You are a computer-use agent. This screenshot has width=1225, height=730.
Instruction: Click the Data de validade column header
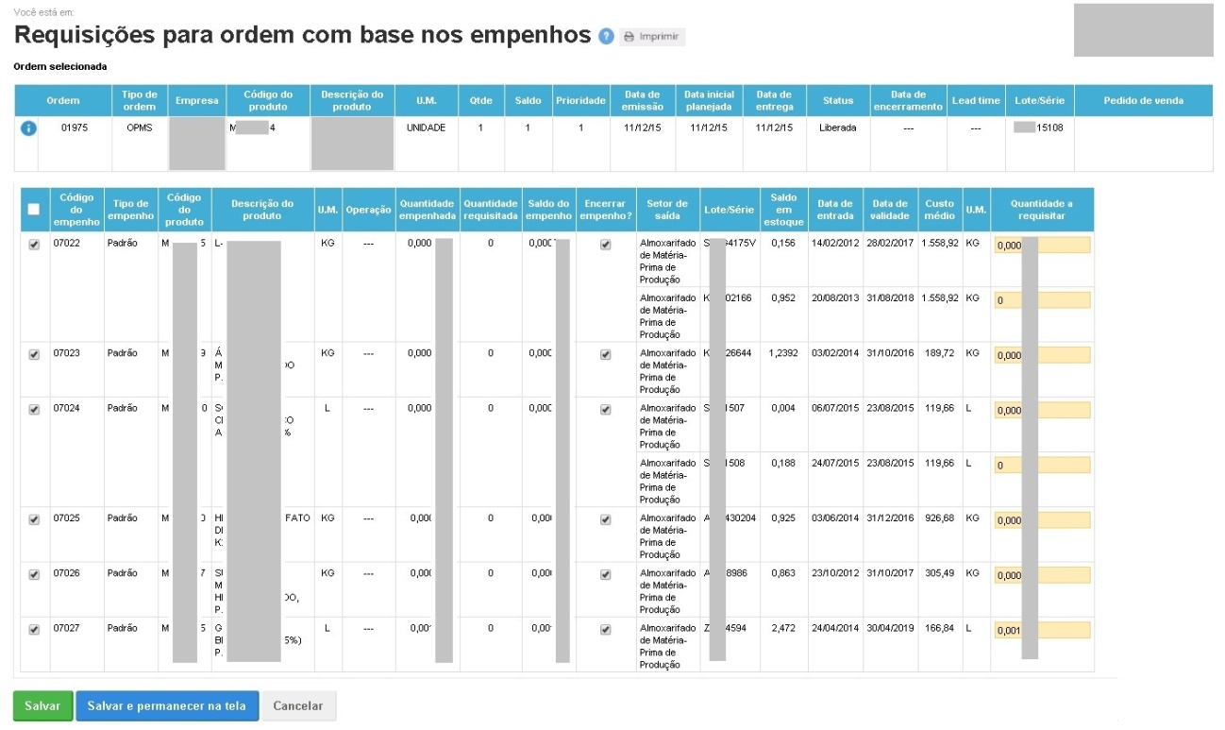click(889, 210)
